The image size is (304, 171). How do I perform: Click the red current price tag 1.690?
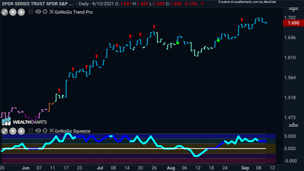point(293,23)
